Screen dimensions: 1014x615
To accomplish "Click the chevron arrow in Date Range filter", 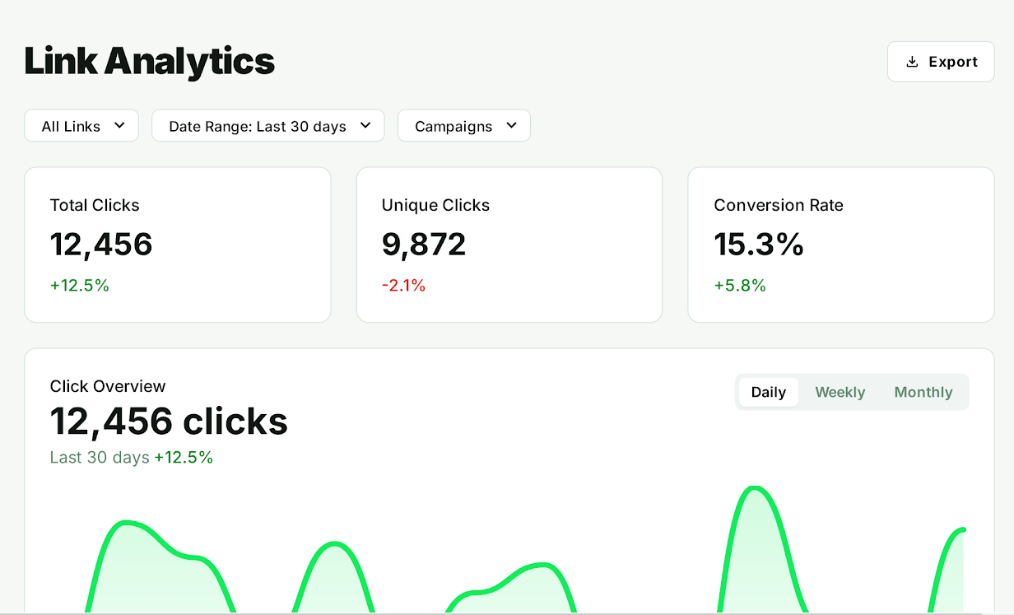I will tap(365, 125).
